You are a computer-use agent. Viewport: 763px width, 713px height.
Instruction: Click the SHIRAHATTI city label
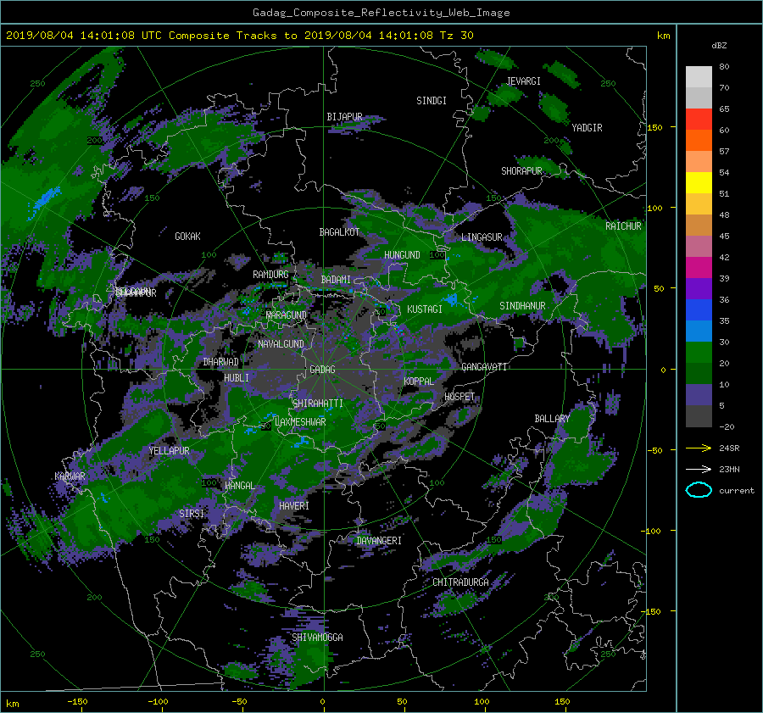tap(318, 404)
